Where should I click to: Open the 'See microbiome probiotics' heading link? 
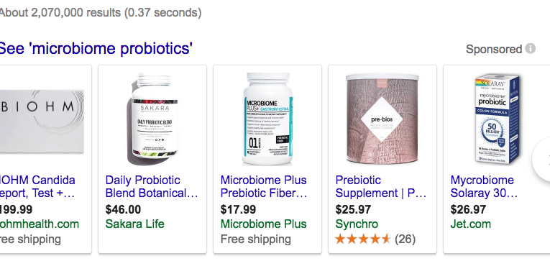pos(96,48)
